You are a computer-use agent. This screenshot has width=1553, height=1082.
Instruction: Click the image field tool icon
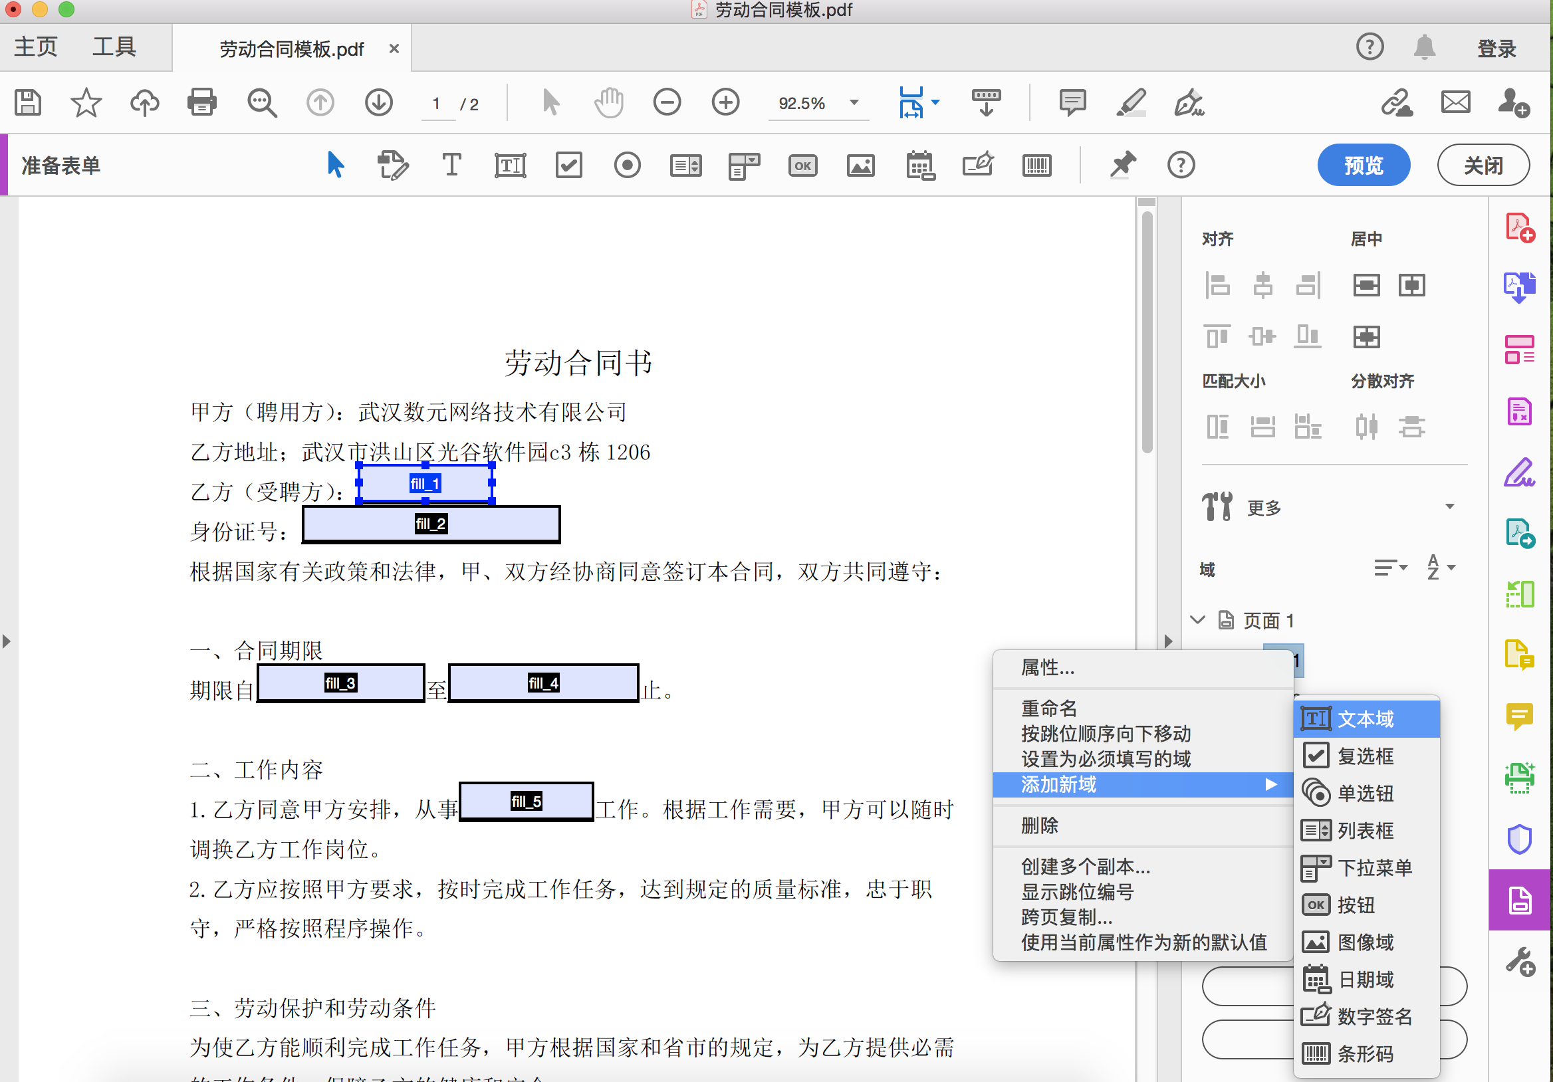pyautogui.click(x=860, y=165)
